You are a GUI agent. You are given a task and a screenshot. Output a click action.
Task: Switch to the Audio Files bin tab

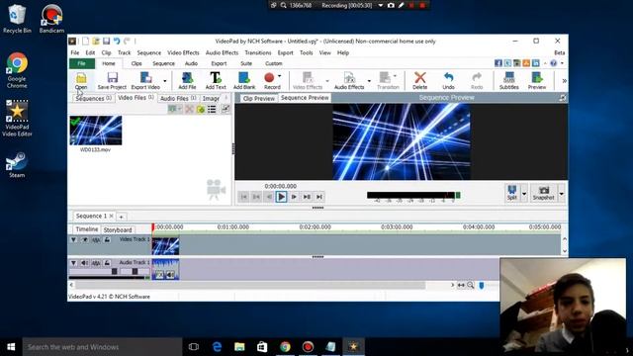(178, 98)
